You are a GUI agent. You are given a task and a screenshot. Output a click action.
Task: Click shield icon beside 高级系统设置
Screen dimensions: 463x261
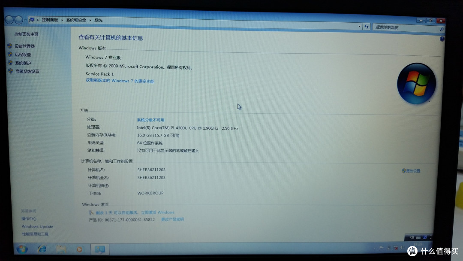tap(11, 71)
